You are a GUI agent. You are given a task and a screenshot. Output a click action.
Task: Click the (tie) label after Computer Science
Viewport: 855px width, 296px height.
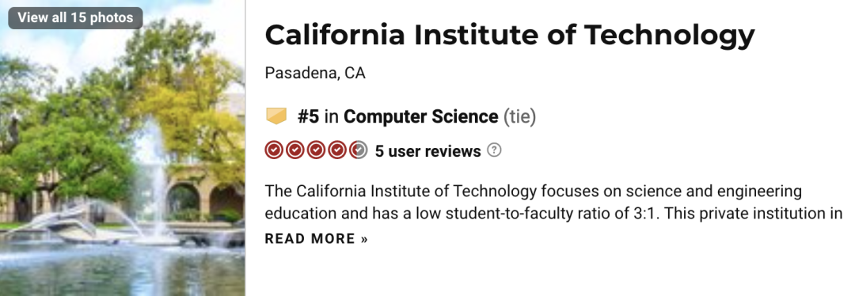(x=519, y=116)
